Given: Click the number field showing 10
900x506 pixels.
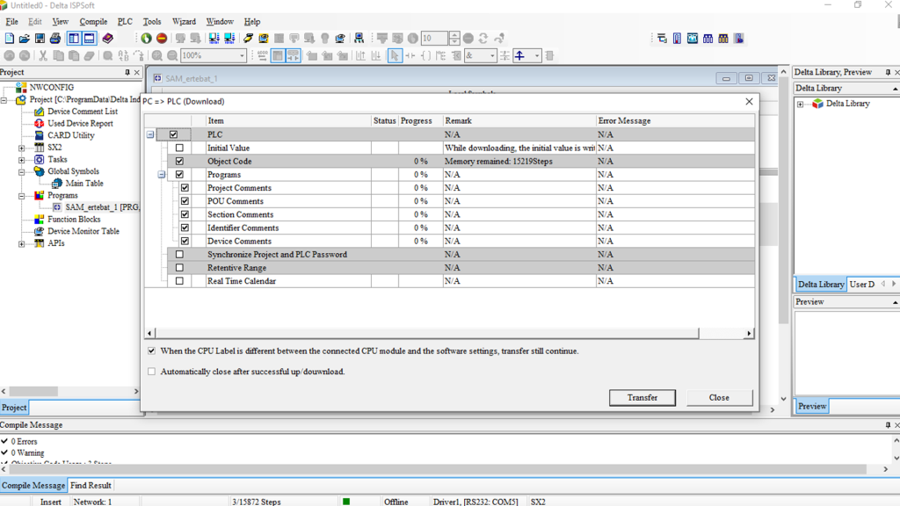Looking at the screenshot, I should point(434,39).
